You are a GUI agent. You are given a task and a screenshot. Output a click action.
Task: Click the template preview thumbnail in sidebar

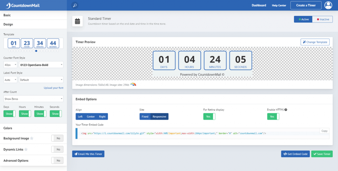pyautogui.click(x=33, y=43)
